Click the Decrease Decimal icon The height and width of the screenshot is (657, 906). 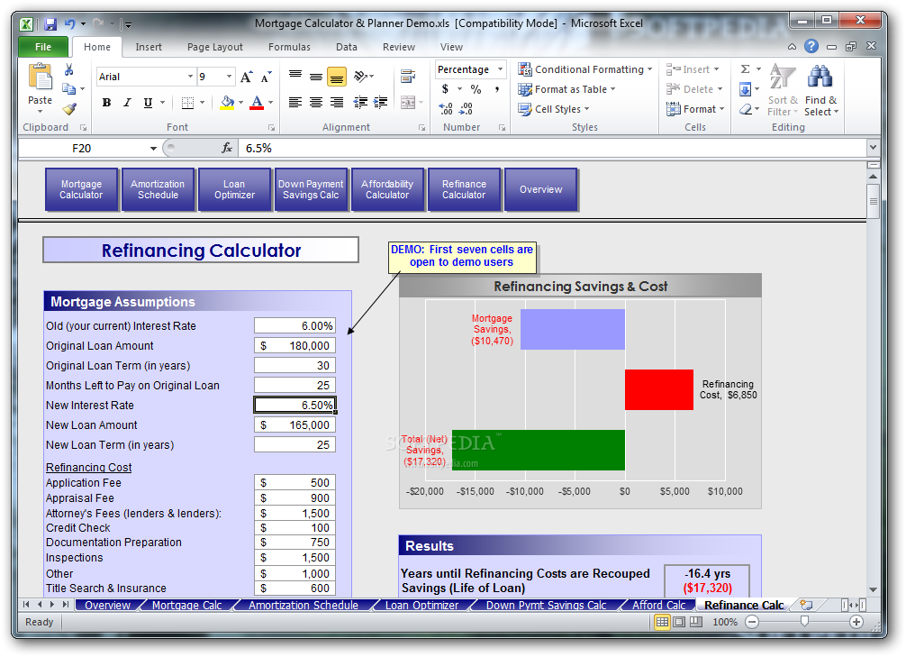pos(466,109)
